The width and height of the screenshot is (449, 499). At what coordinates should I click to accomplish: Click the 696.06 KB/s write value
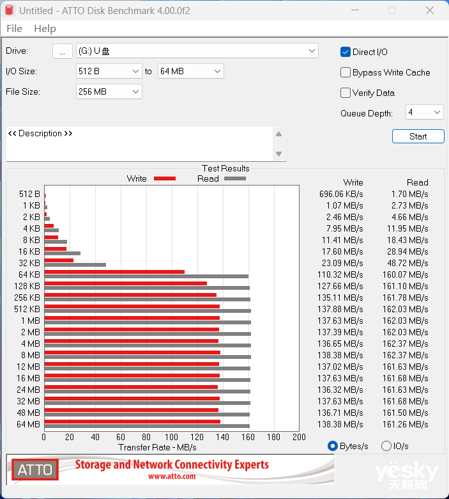[x=341, y=194]
